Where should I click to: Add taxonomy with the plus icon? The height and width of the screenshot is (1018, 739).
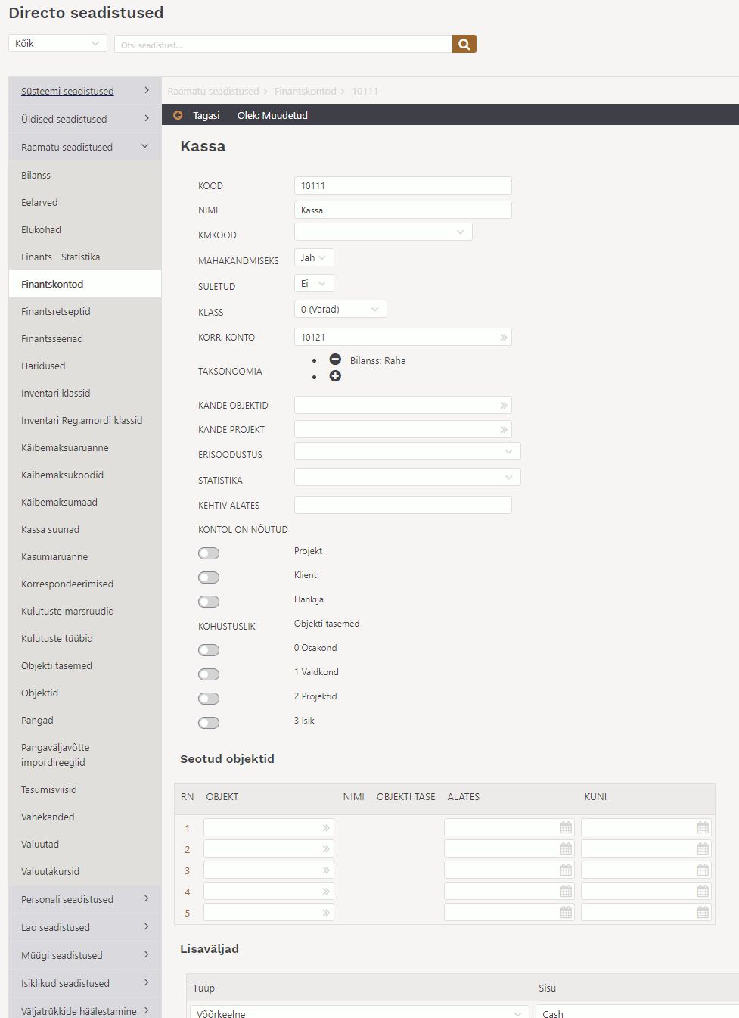335,376
